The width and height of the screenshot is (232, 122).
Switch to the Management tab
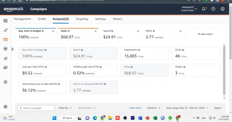point(23,19)
